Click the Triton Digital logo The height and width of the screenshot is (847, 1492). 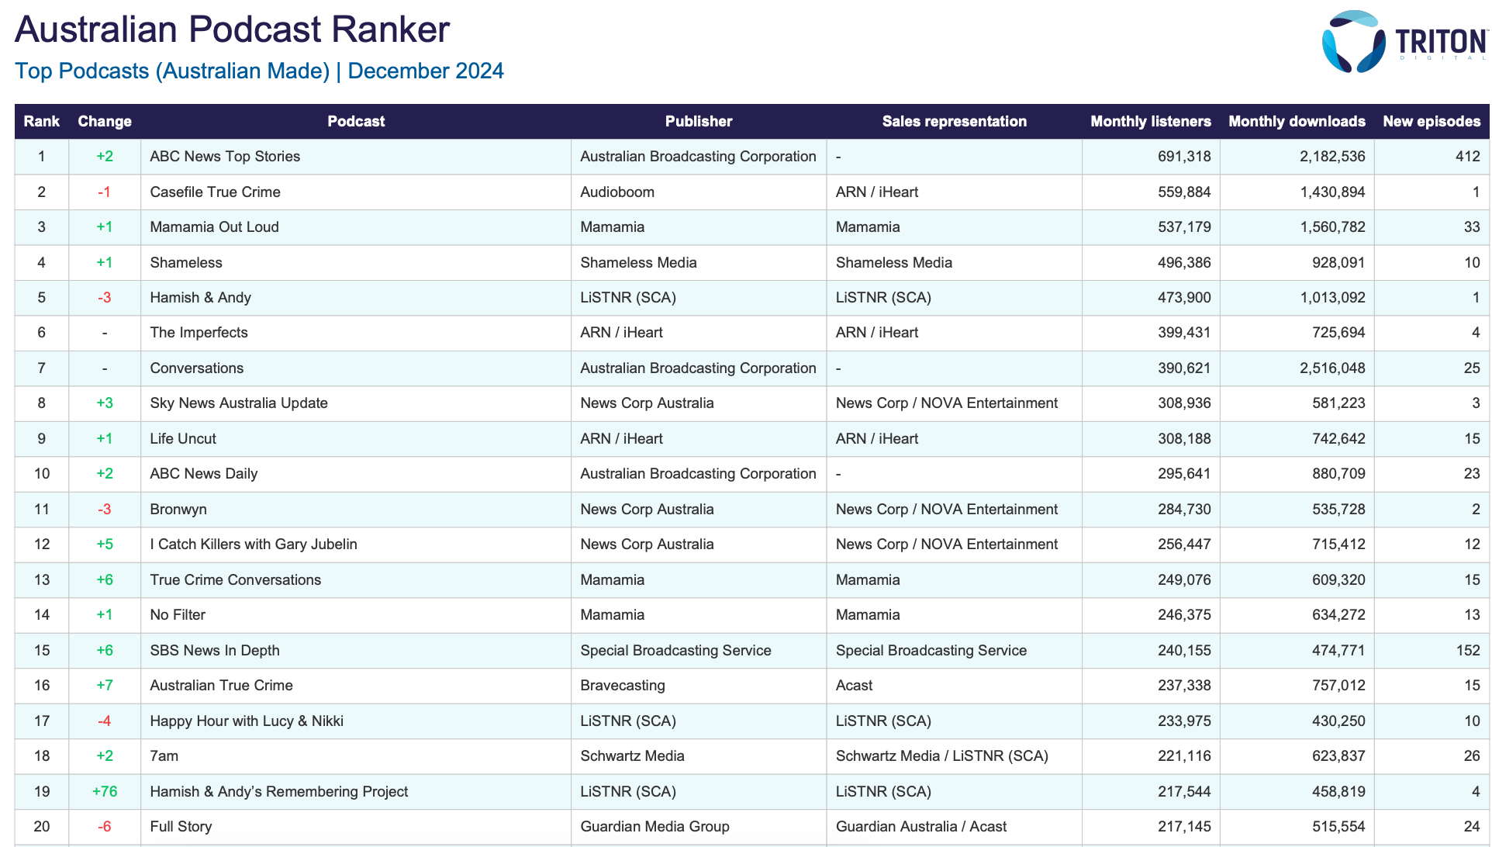(1404, 42)
